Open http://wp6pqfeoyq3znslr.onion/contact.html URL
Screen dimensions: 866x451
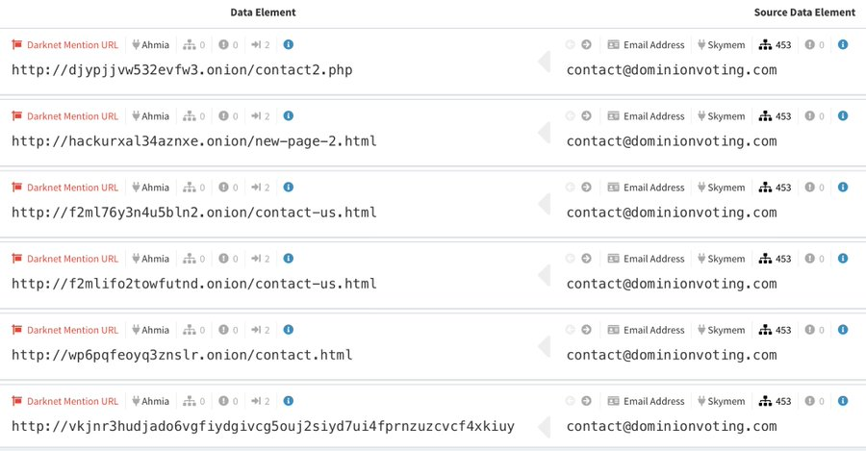click(x=182, y=355)
